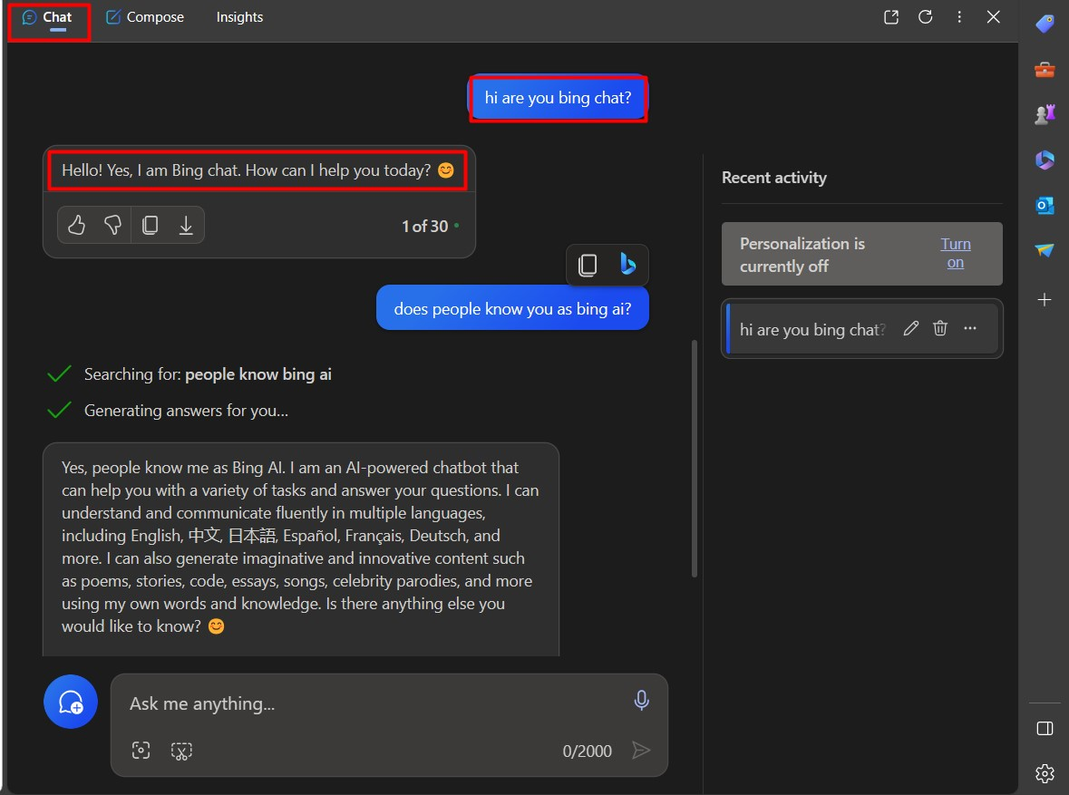Open the Insights tab
The height and width of the screenshot is (795, 1069).
pos(239,18)
